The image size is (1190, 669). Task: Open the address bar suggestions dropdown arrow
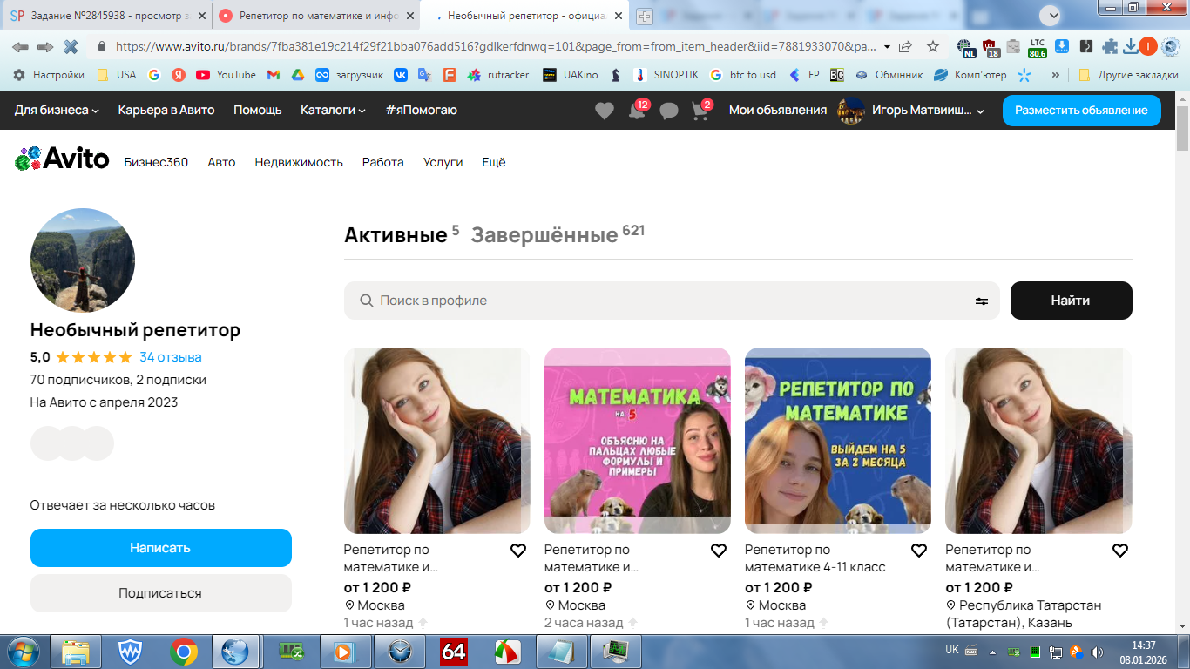click(x=887, y=47)
